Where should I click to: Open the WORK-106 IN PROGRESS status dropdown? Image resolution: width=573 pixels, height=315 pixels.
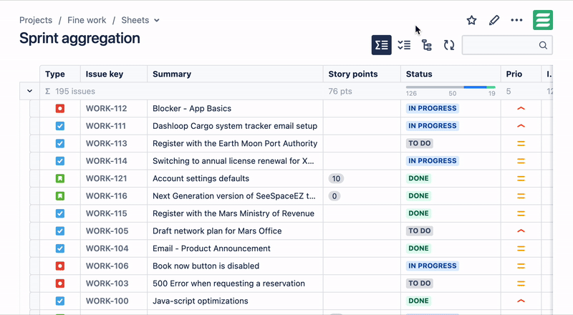click(433, 266)
